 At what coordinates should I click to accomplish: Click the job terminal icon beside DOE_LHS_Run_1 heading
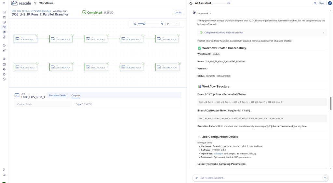[17, 95]
